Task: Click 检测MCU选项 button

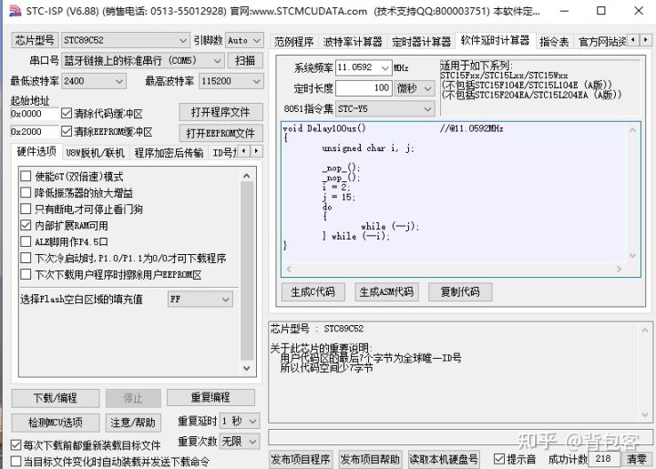Action: 56,423
